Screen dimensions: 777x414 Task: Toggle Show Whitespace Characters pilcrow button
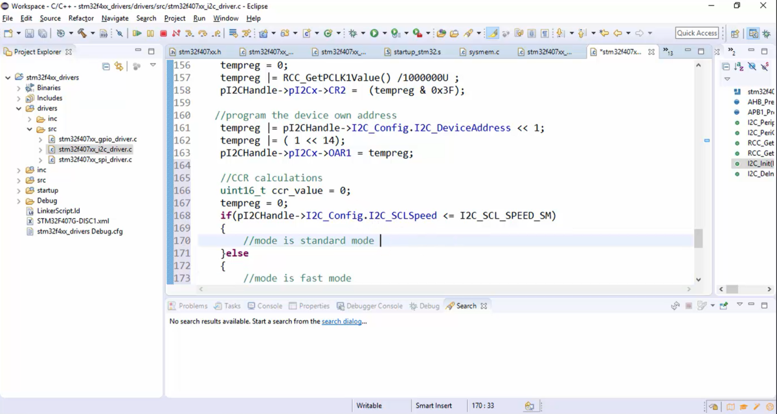point(545,33)
